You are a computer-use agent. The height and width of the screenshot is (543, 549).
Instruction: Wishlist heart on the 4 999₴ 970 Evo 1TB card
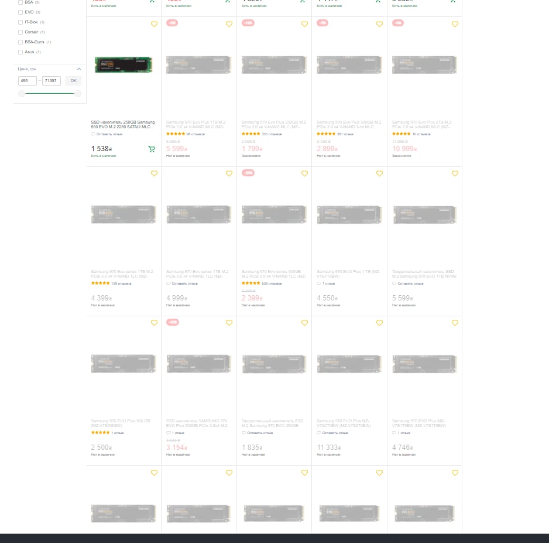pyautogui.click(x=229, y=173)
